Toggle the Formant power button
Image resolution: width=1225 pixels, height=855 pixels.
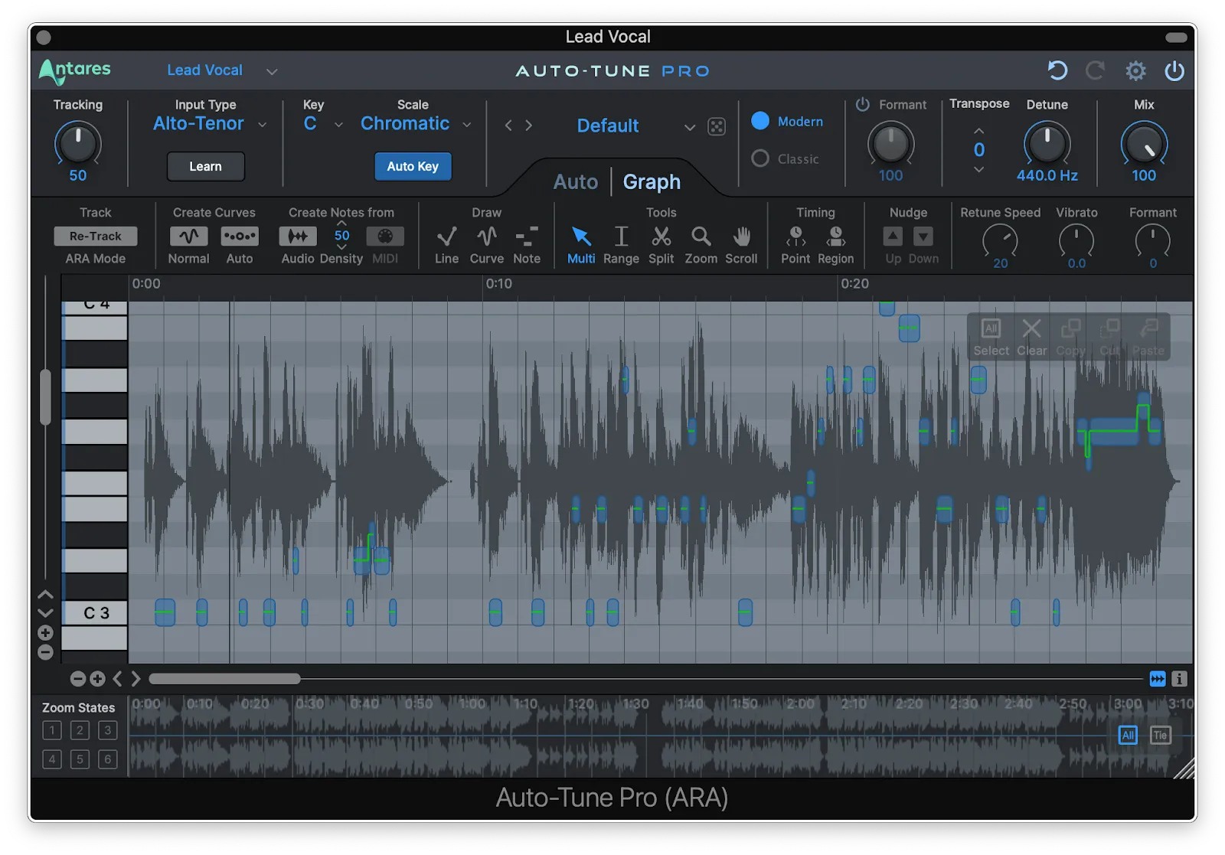pos(863,104)
